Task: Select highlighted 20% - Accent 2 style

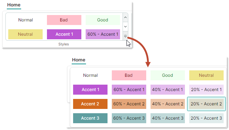Action: pos(206,104)
